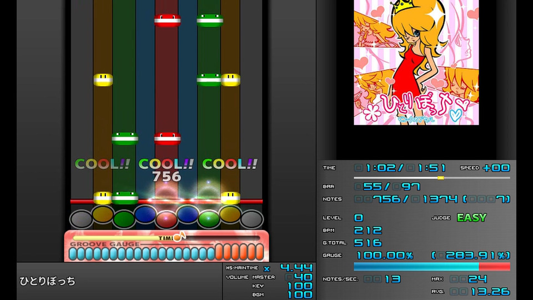Screen dimensions: 533x300
Task: Click the rightmost COOL!! judgment text
Action: click(230, 164)
